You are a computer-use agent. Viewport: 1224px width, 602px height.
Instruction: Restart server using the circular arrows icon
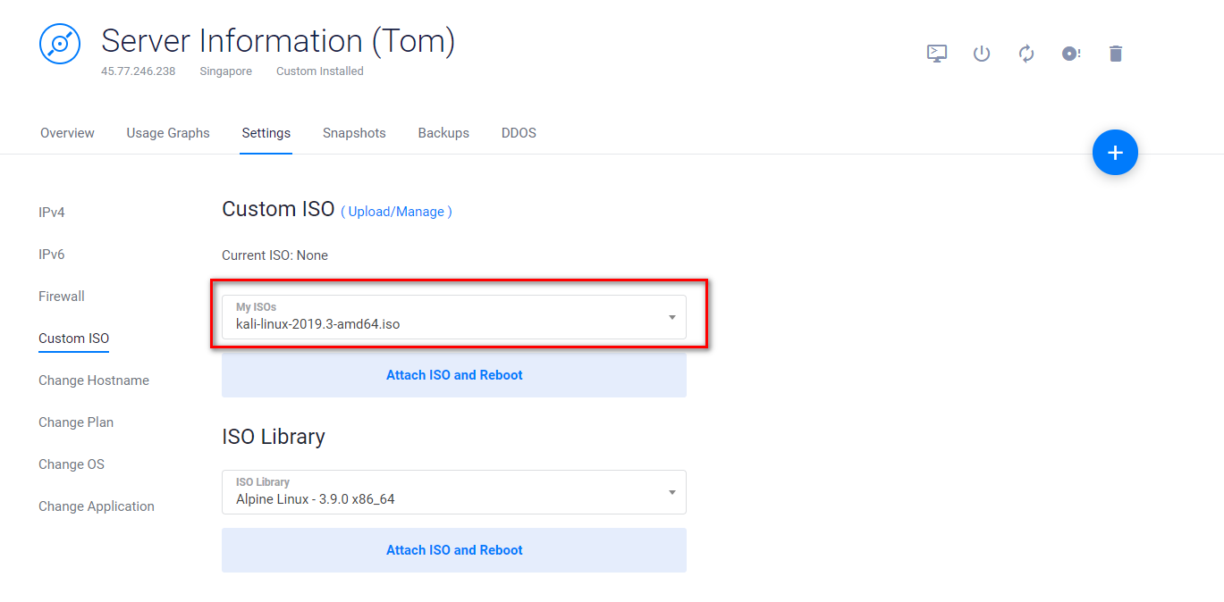pyautogui.click(x=1026, y=54)
